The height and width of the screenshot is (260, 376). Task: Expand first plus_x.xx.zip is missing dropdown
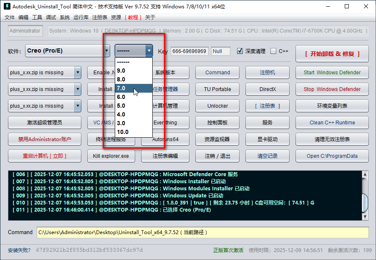tap(78, 73)
